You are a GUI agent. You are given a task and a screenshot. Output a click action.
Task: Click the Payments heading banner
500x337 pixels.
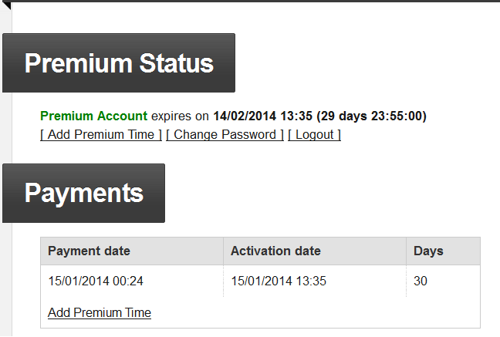[83, 194]
